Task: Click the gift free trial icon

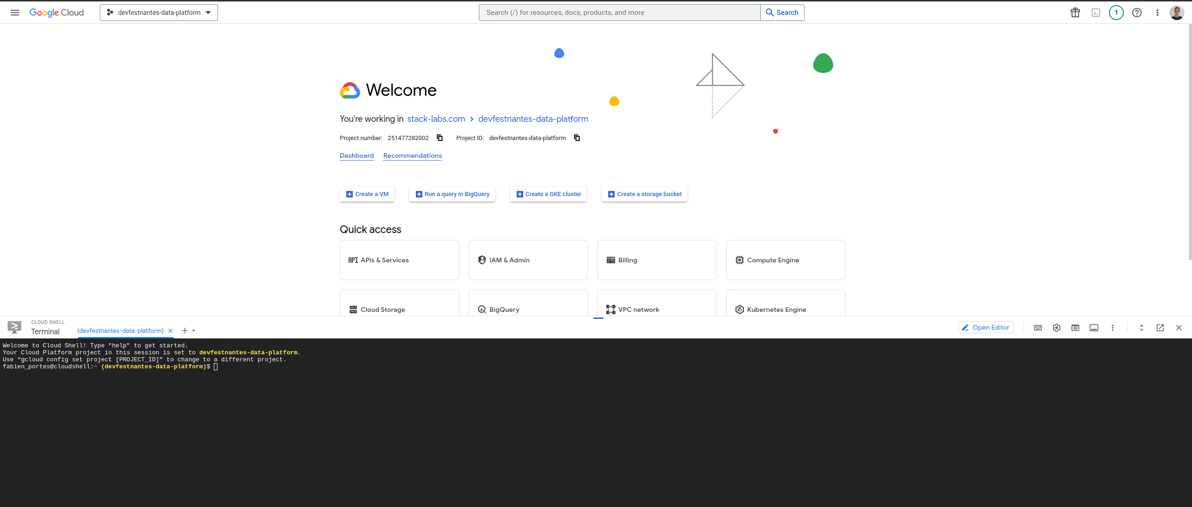Action: click(x=1075, y=13)
